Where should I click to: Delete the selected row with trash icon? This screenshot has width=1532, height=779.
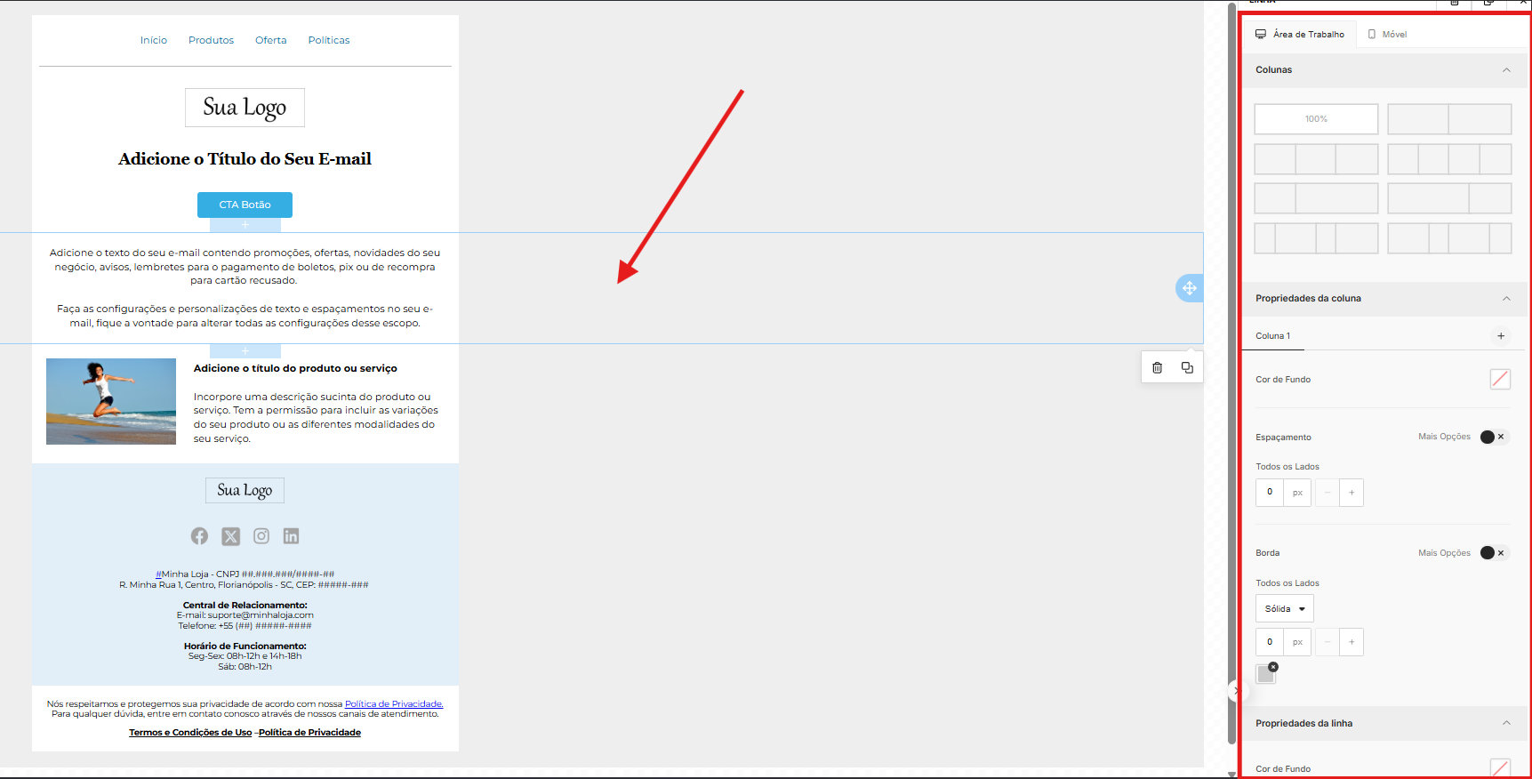tap(1157, 367)
